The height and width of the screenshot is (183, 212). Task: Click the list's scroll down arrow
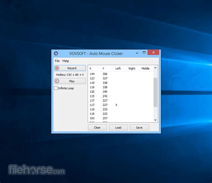155,120
